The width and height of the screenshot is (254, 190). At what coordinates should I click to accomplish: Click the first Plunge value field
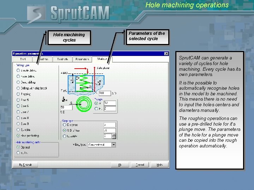pyautogui.click(x=110, y=103)
